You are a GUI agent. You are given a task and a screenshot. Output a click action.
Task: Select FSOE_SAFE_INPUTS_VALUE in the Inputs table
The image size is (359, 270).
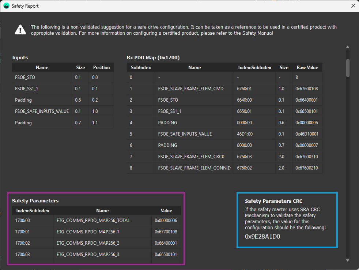click(x=42, y=111)
